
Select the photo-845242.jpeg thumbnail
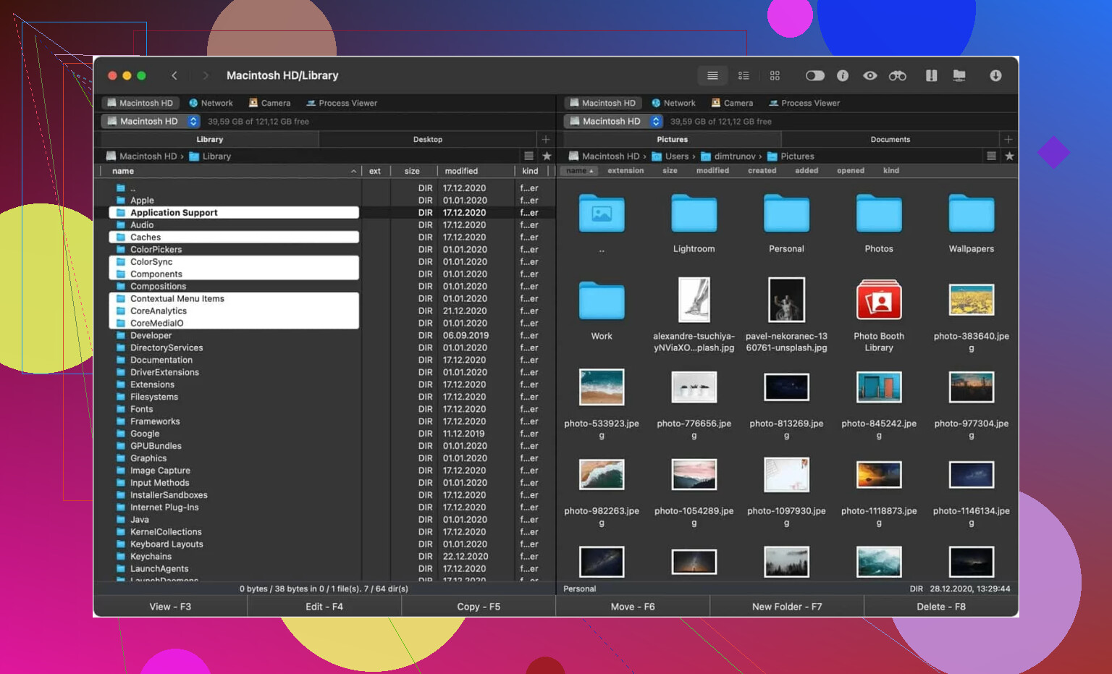click(879, 388)
